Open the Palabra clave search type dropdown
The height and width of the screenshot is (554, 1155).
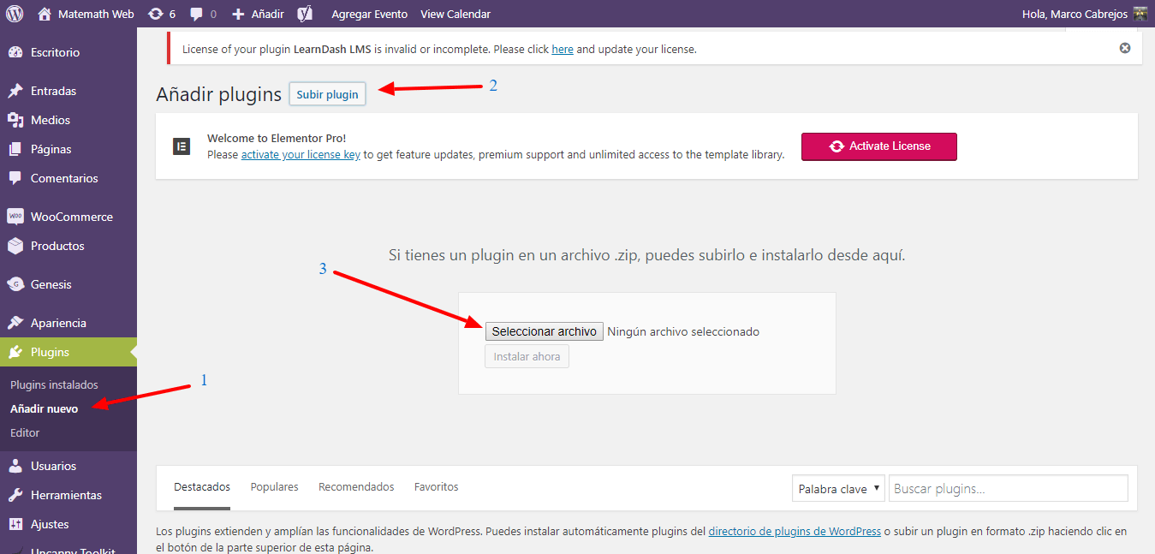838,489
